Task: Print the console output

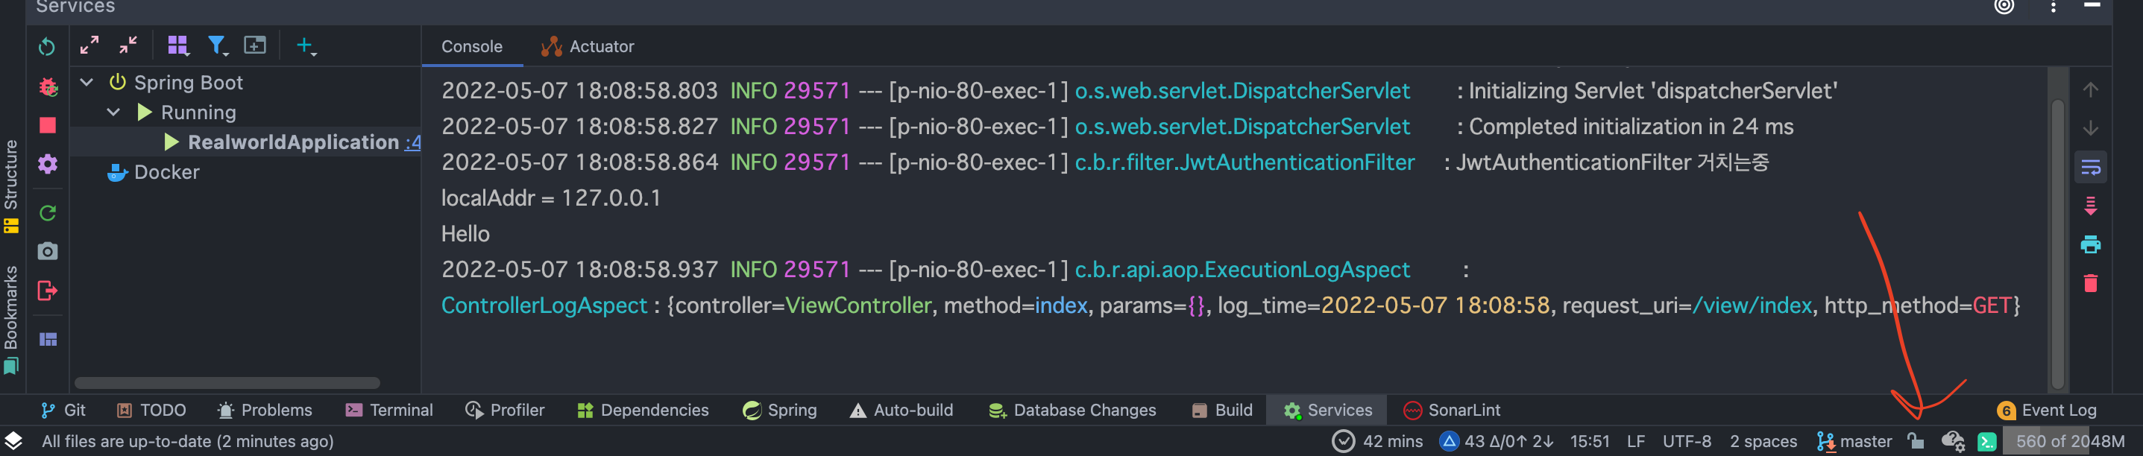Action: coord(2091,245)
